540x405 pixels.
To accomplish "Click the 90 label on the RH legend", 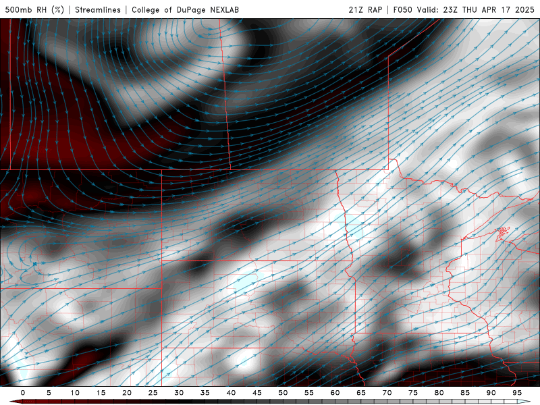I will (491, 393).
